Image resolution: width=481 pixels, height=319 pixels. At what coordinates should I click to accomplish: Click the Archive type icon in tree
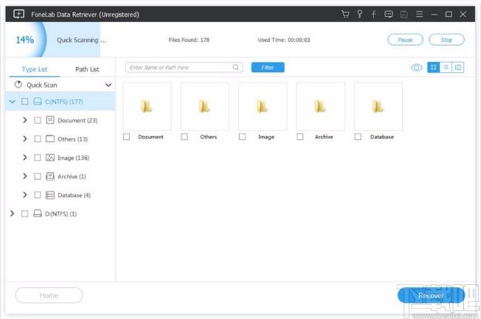(50, 176)
